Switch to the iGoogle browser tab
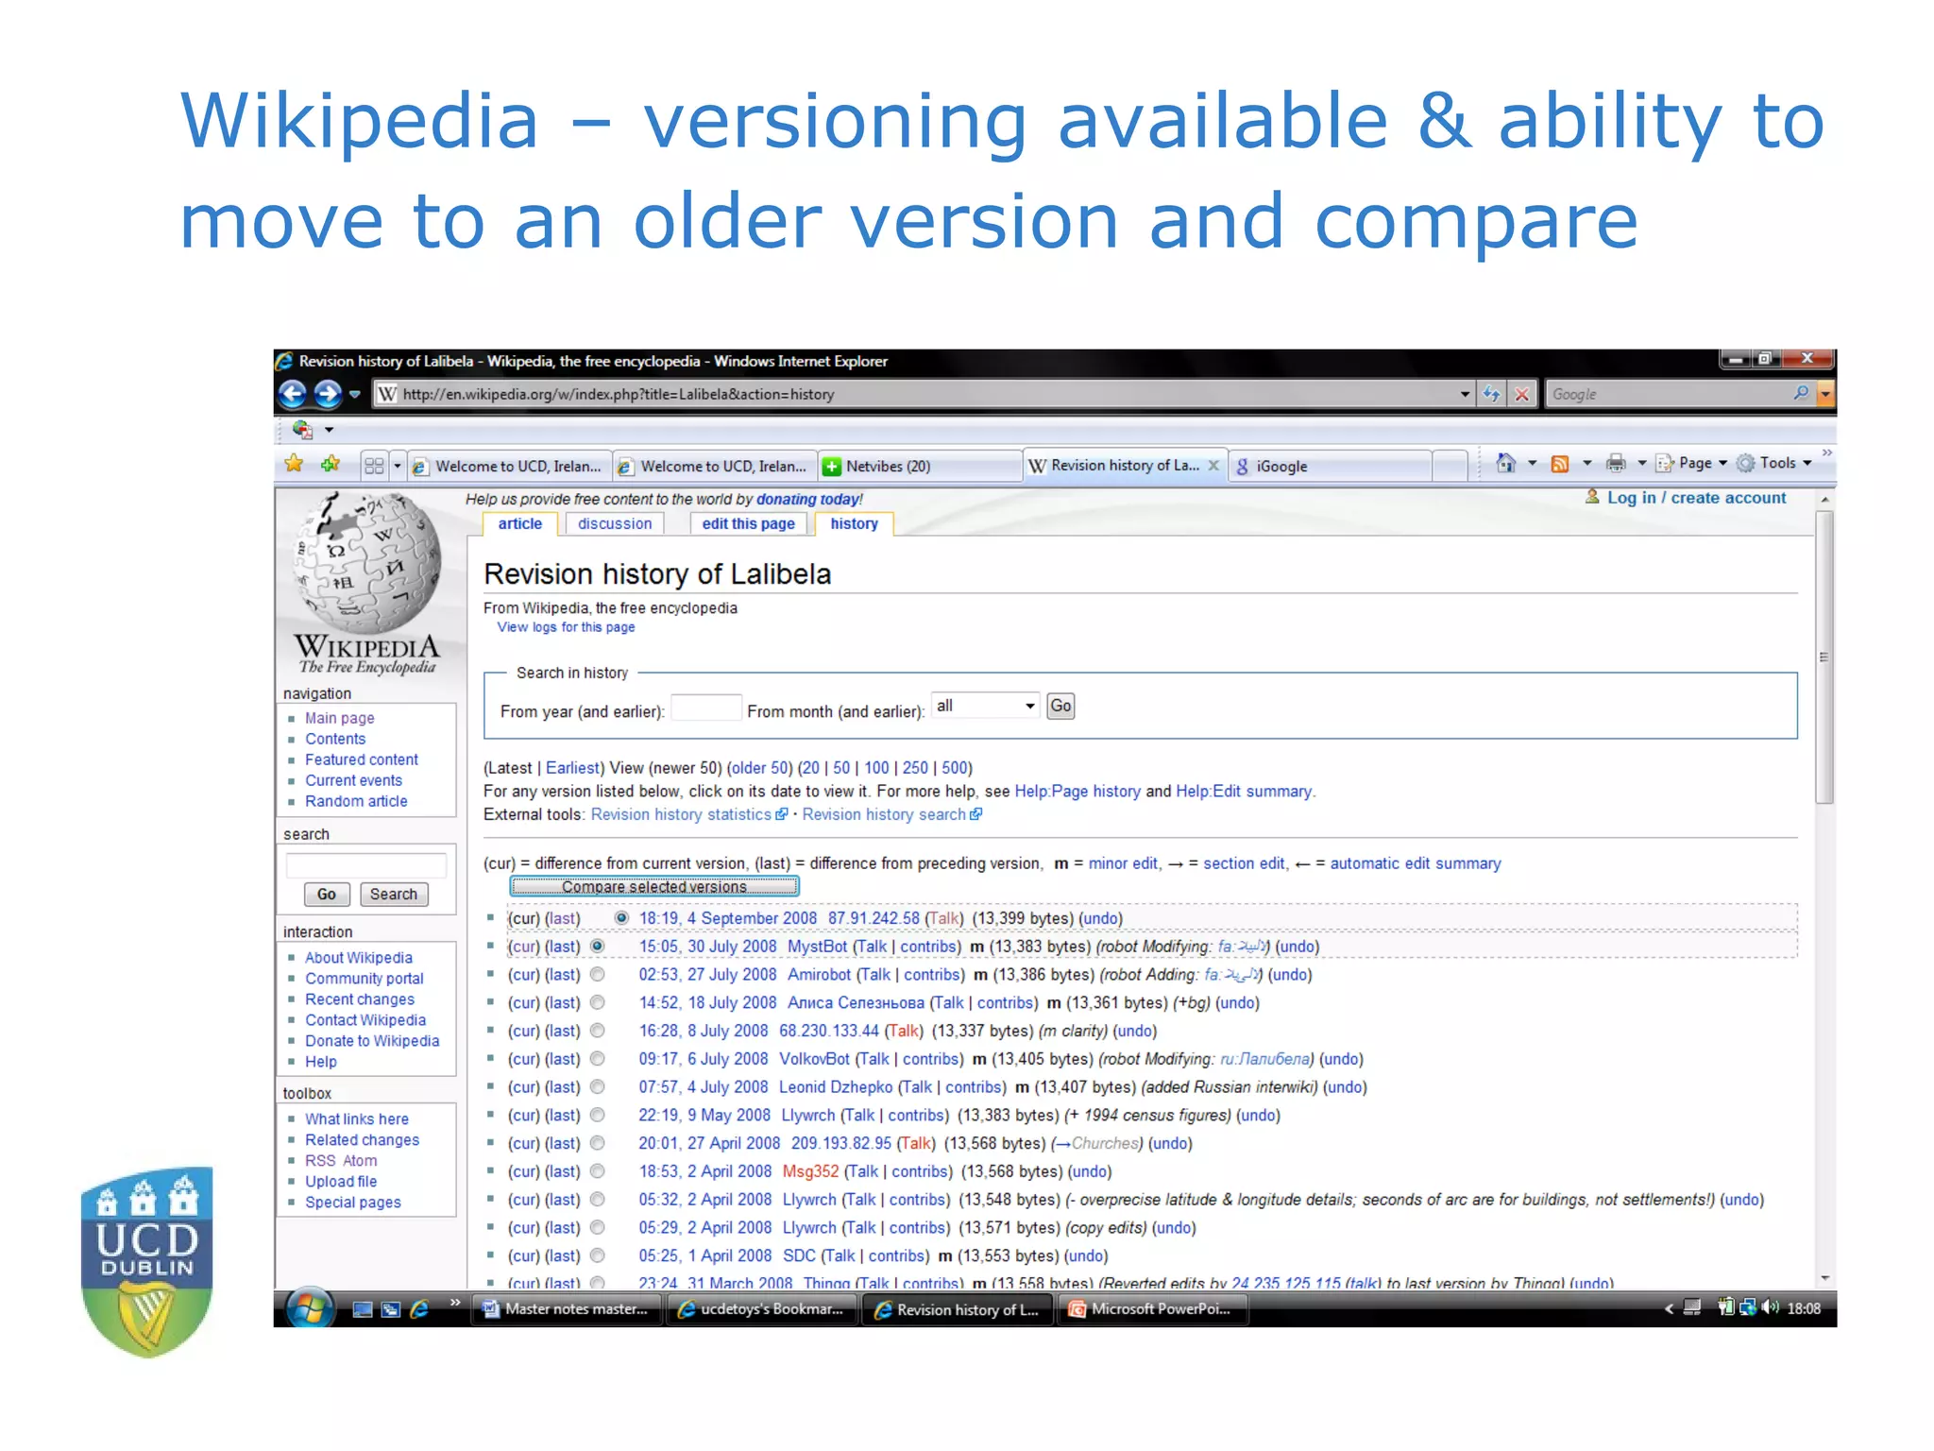The width and height of the screenshot is (1934, 1451). 1330,466
